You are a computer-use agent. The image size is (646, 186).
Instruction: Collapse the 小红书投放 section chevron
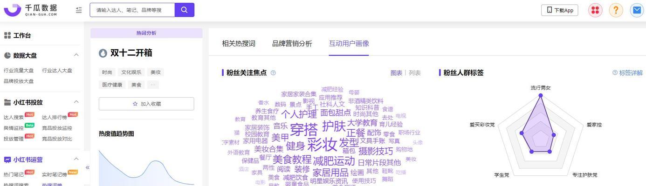pos(76,102)
